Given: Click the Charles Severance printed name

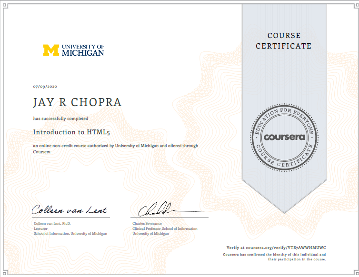Looking at the screenshot, I should 147,223.
